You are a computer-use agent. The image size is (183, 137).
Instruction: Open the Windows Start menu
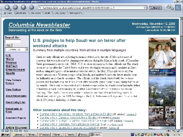[x=5, y=135]
